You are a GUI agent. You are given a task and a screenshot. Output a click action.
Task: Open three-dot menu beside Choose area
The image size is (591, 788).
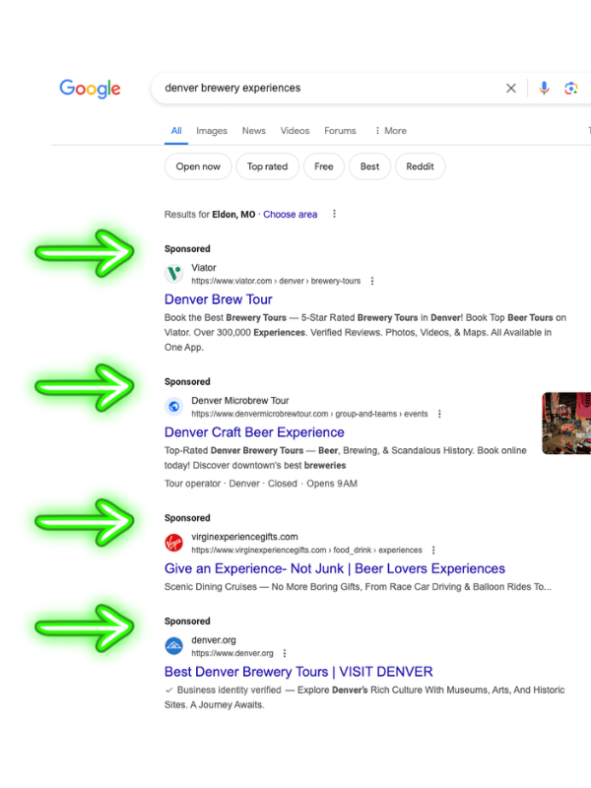click(334, 214)
